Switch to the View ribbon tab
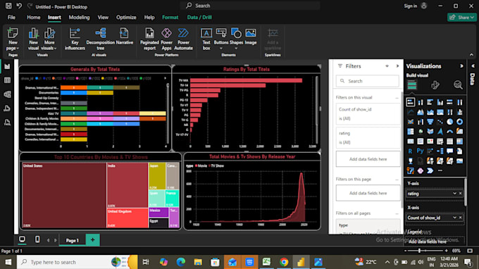The height and width of the screenshot is (269, 479). pos(103,18)
